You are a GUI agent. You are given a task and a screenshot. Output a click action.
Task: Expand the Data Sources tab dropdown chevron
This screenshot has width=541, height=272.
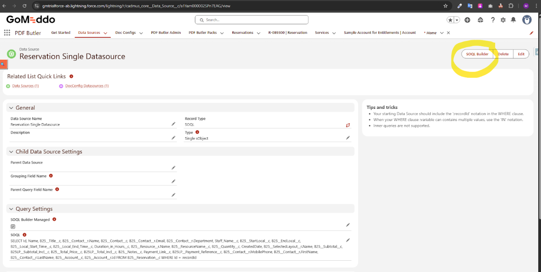pos(105,33)
